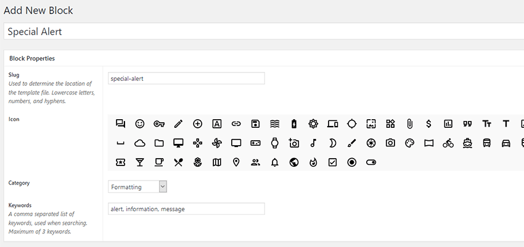Pick the music note icon
The width and height of the screenshot is (524, 247).
click(313, 143)
